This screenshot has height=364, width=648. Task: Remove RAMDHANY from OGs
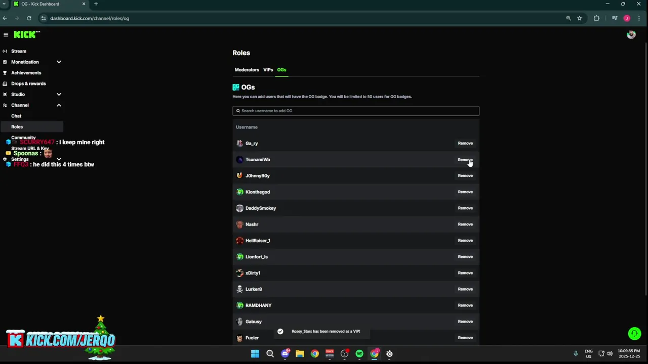465,305
